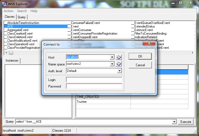Click the Password input field
The image size is (199, 136).
(94, 86)
